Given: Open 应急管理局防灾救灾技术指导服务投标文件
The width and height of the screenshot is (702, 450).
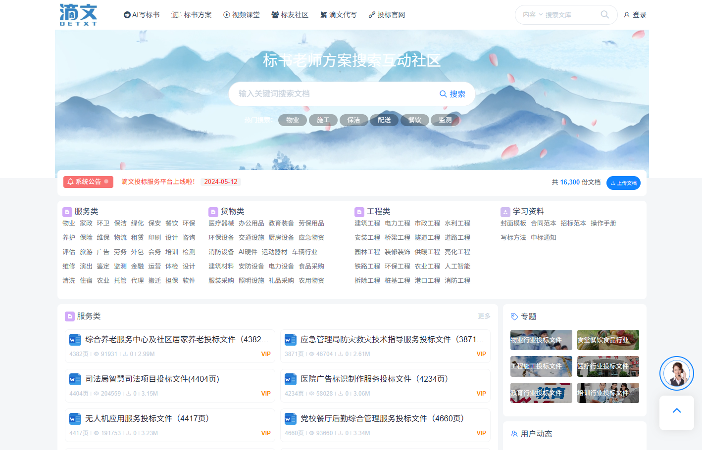Looking at the screenshot, I should click(x=392, y=339).
